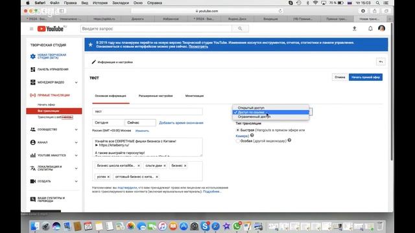Switch to Основная информация tab

(110, 96)
